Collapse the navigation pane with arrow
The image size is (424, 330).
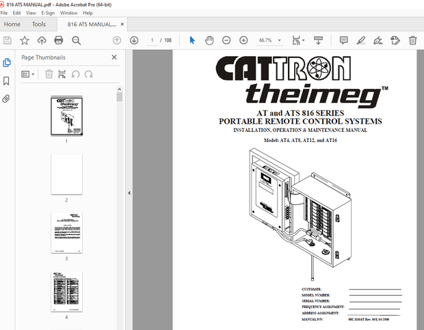[x=129, y=193]
